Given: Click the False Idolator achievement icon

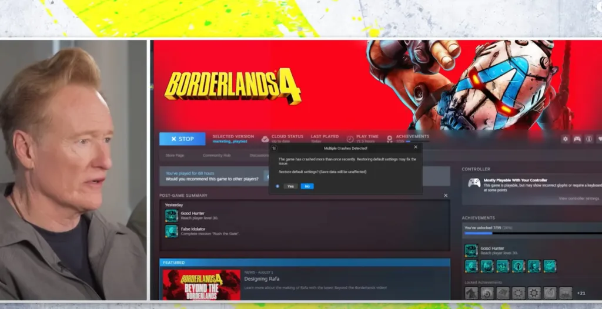Looking at the screenshot, I should coord(172,231).
